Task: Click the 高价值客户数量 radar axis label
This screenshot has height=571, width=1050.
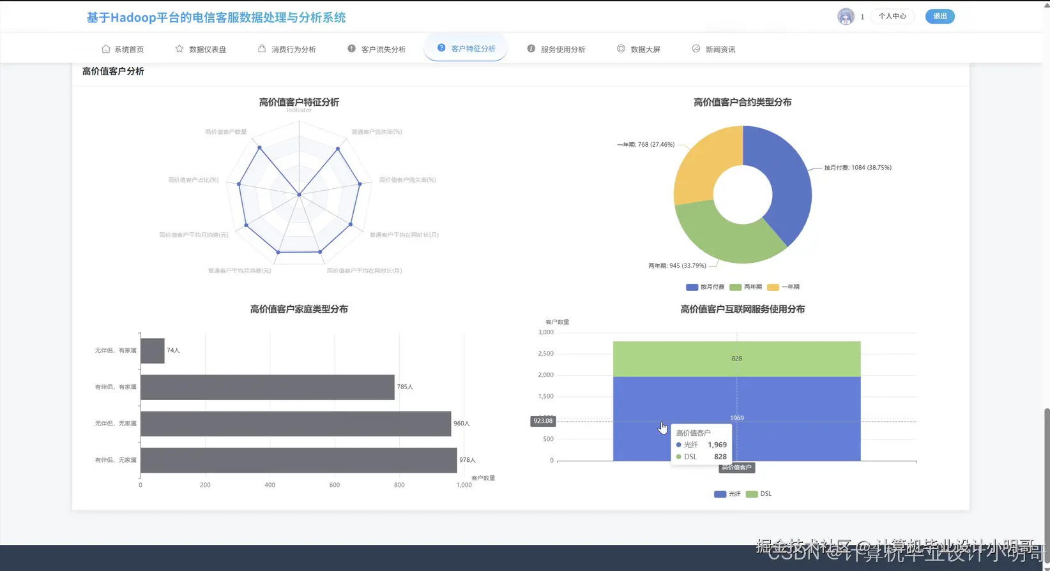Action: pyautogui.click(x=225, y=132)
